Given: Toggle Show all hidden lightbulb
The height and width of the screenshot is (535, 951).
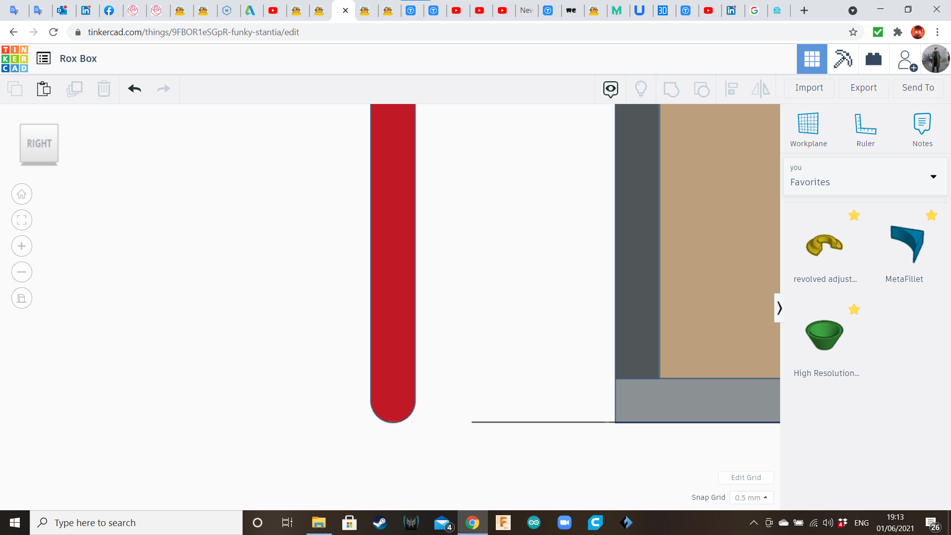Looking at the screenshot, I should [640, 89].
